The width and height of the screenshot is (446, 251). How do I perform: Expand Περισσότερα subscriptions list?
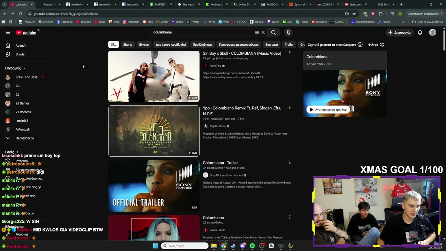[x=25, y=138]
